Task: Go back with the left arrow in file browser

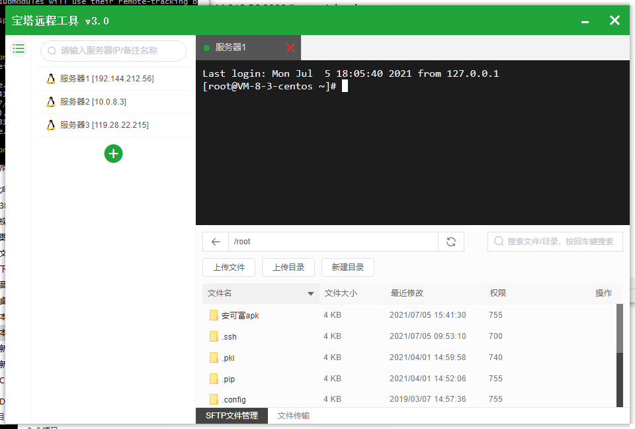Action: tap(216, 242)
